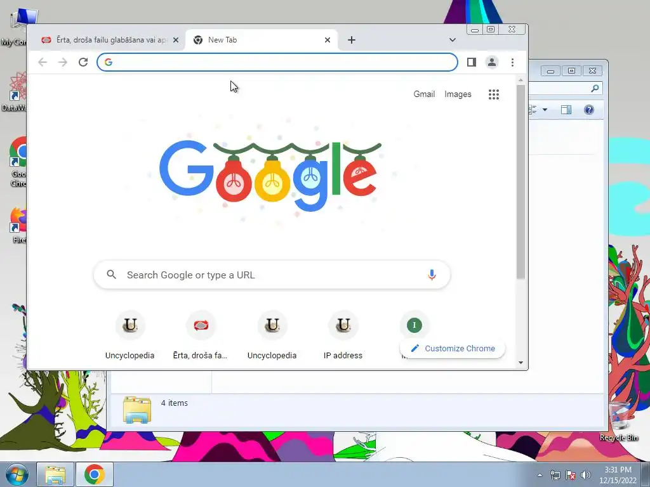Open the Chrome profile avatar menu
This screenshot has width=650, height=487.
[x=492, y=62]
